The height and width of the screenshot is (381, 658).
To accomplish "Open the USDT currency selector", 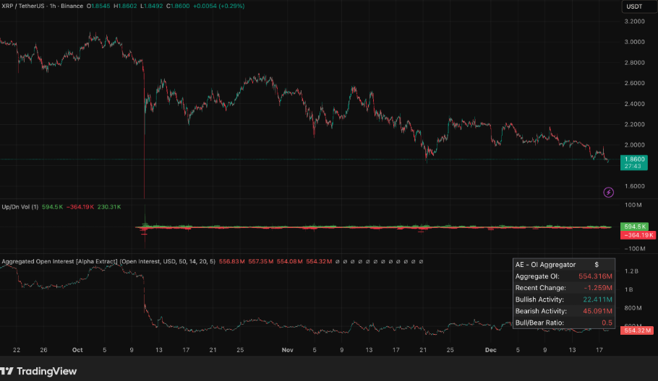I will click(x=634, y=6).
